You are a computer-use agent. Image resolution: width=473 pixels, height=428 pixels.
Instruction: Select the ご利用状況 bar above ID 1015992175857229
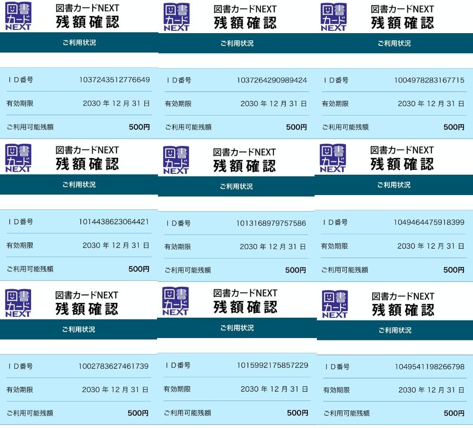click(x=237, y=328)
